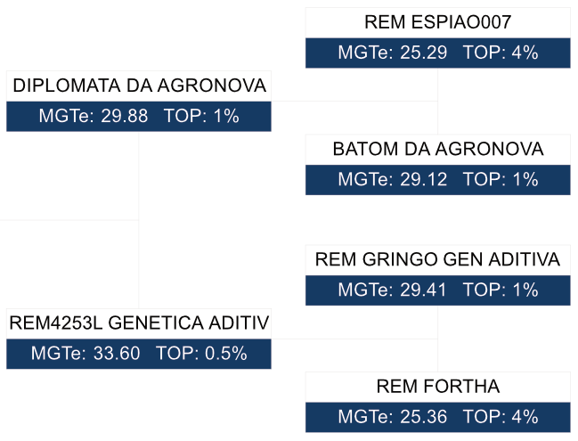Viewport: 578px width, 441px height.
Task: Select TOP 4% under REM FORTHA
Action: [501, 417]
